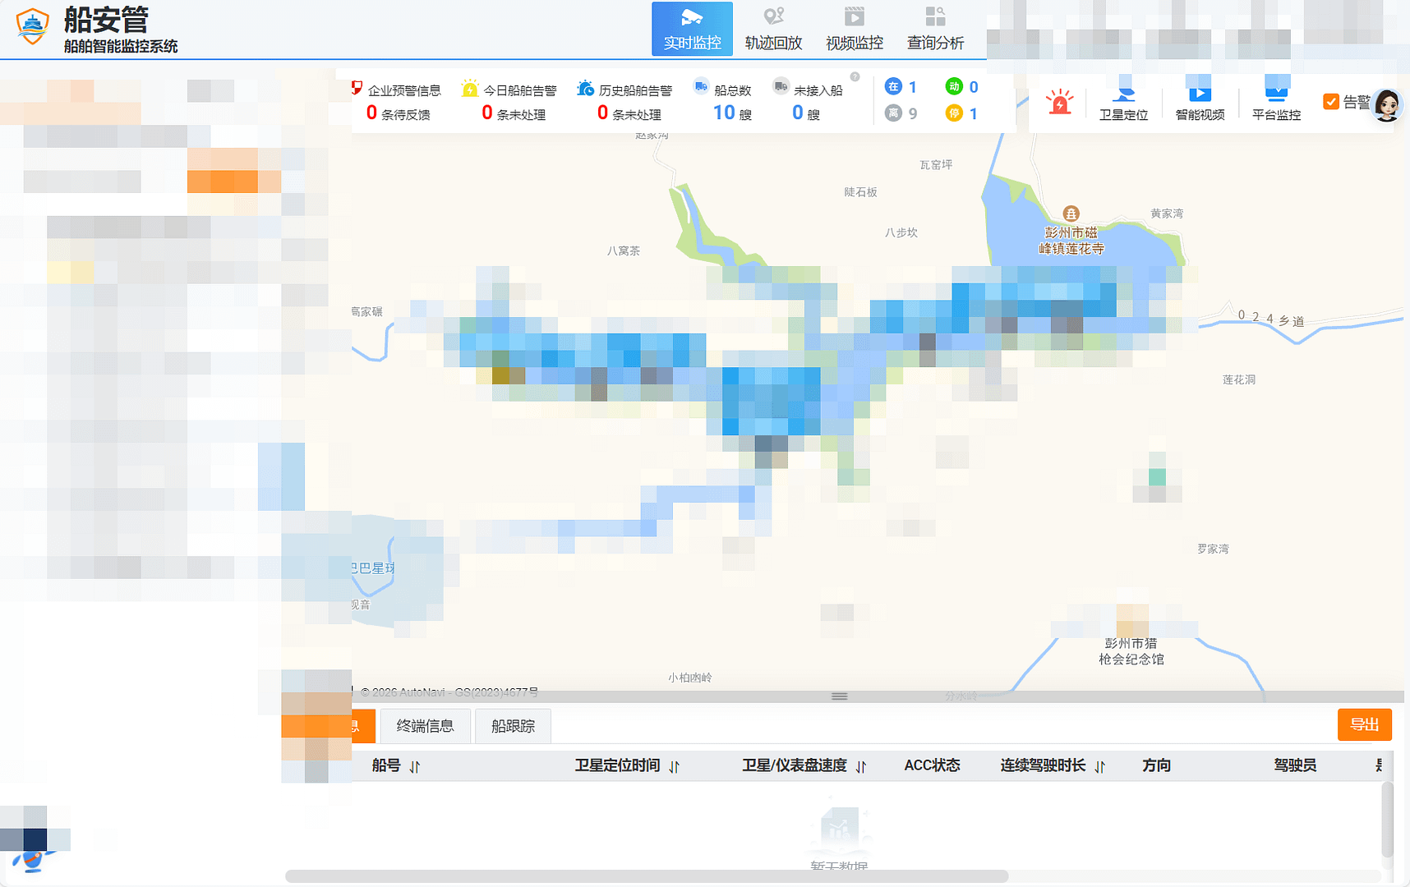Click 0 条待反馈 warning count
1410x887 pixels.
point(398,113)
